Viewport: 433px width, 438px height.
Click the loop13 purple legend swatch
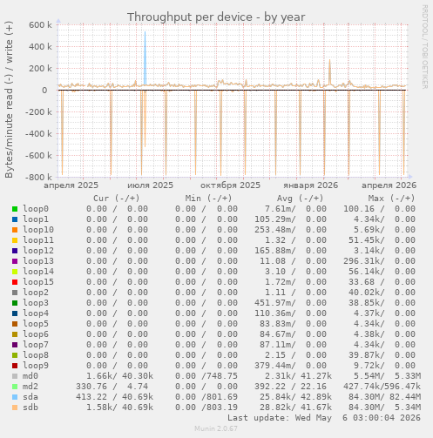tap(15, 261)
